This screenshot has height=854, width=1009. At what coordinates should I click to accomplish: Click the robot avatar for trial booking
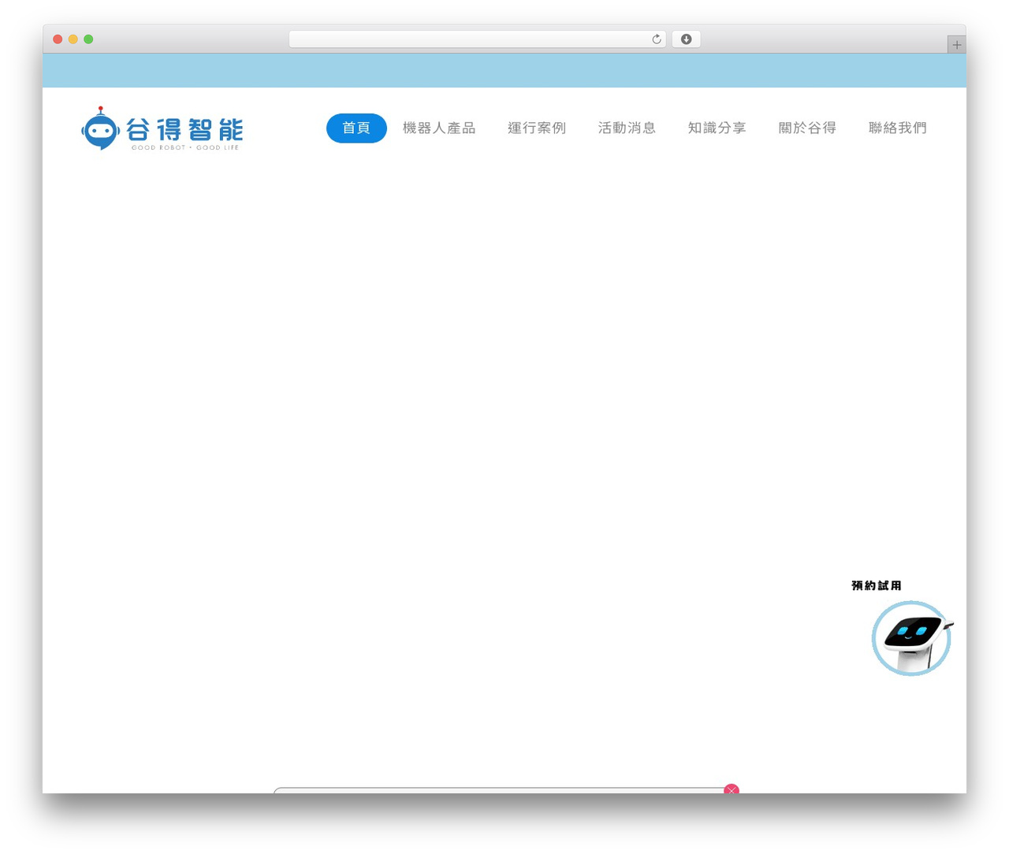tap(912, 638)
